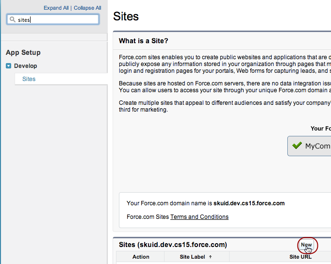Click the Expand All link
This screenshot has height=264, width=331.
point(56,8)
